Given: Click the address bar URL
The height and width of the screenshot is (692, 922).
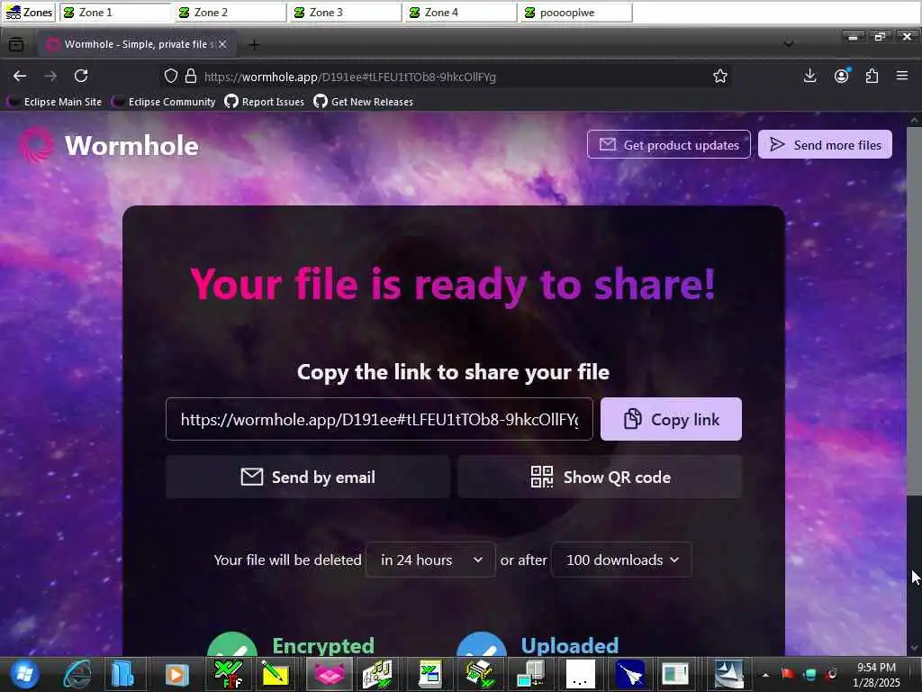Looking at the screenshot, I should pyautogui.click(x=350, y=77).
